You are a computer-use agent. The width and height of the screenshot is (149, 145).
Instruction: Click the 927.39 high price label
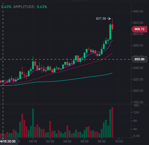pyautogui.click(x=101, y=19)
